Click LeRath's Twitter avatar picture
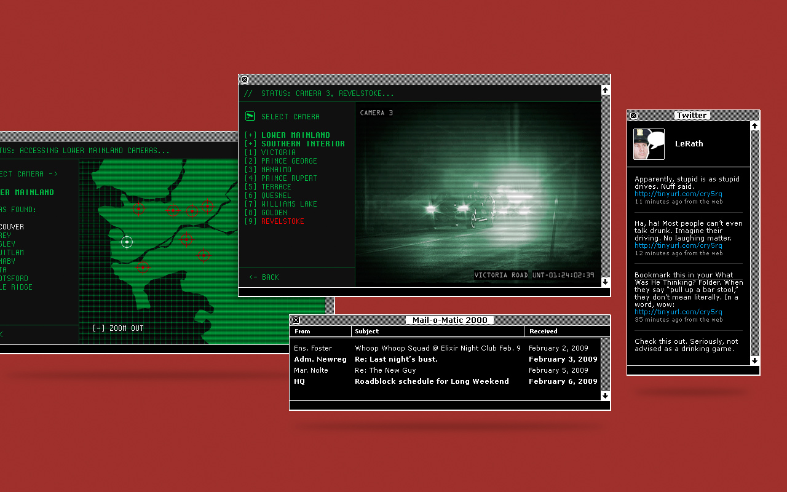The image size is (787, 492). (x=649, y=144)
